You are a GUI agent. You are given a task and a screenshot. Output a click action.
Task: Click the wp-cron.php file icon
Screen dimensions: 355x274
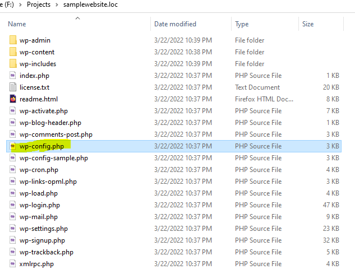pyautogui.click(x=13, y=169)
